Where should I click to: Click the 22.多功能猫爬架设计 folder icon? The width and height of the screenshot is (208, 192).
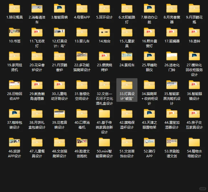coord(82,56)
